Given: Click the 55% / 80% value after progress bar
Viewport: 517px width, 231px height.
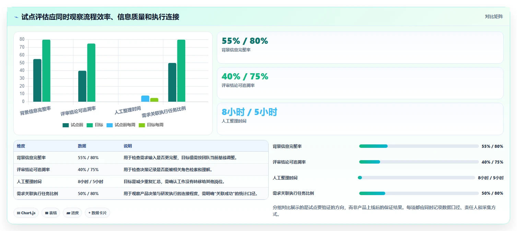Looking at the screenshot, I should pos(492,146).
